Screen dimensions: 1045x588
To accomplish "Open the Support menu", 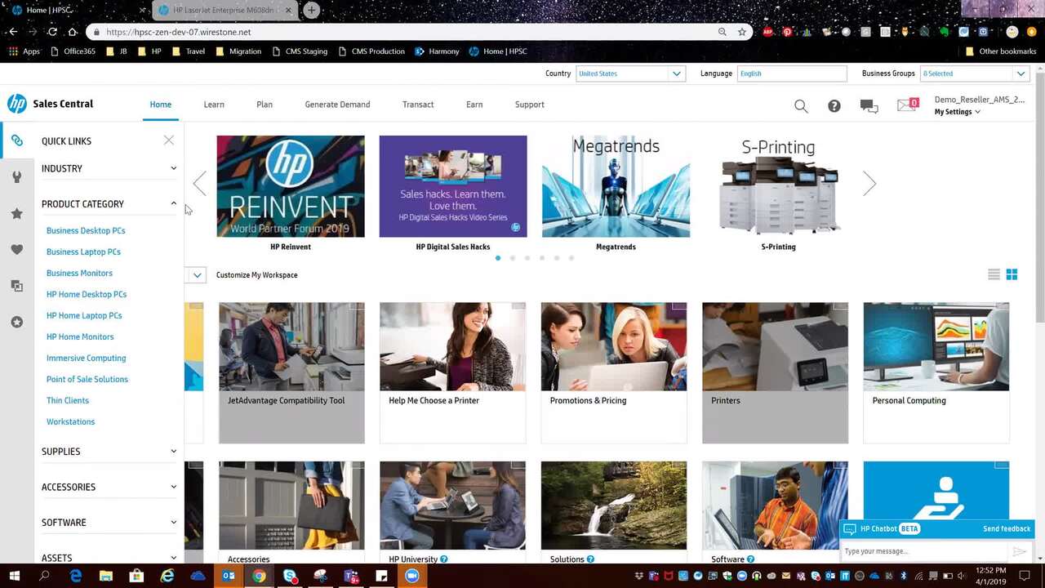I will (530, 105).
